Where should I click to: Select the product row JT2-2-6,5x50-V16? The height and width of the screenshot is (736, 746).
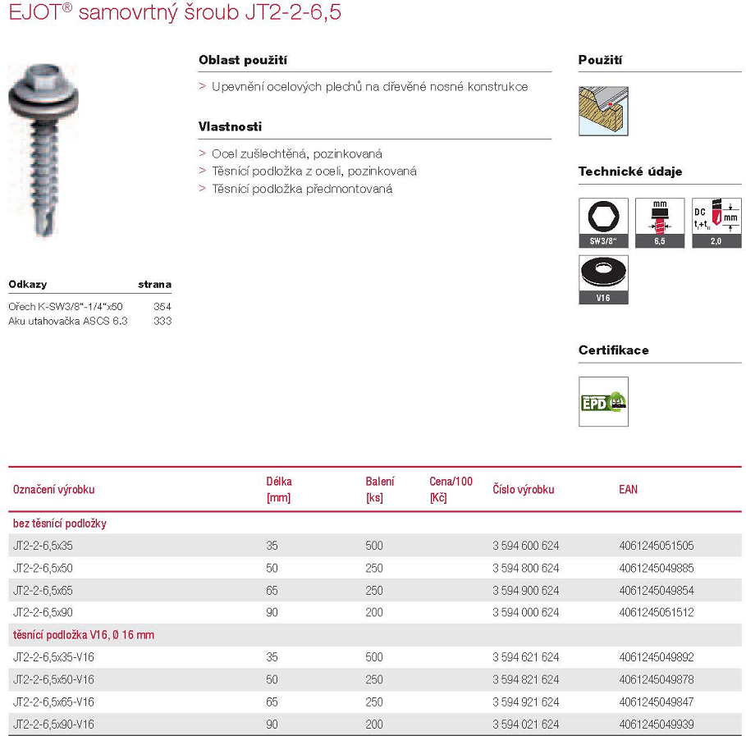pyautogui.click(x=375, y=679)
